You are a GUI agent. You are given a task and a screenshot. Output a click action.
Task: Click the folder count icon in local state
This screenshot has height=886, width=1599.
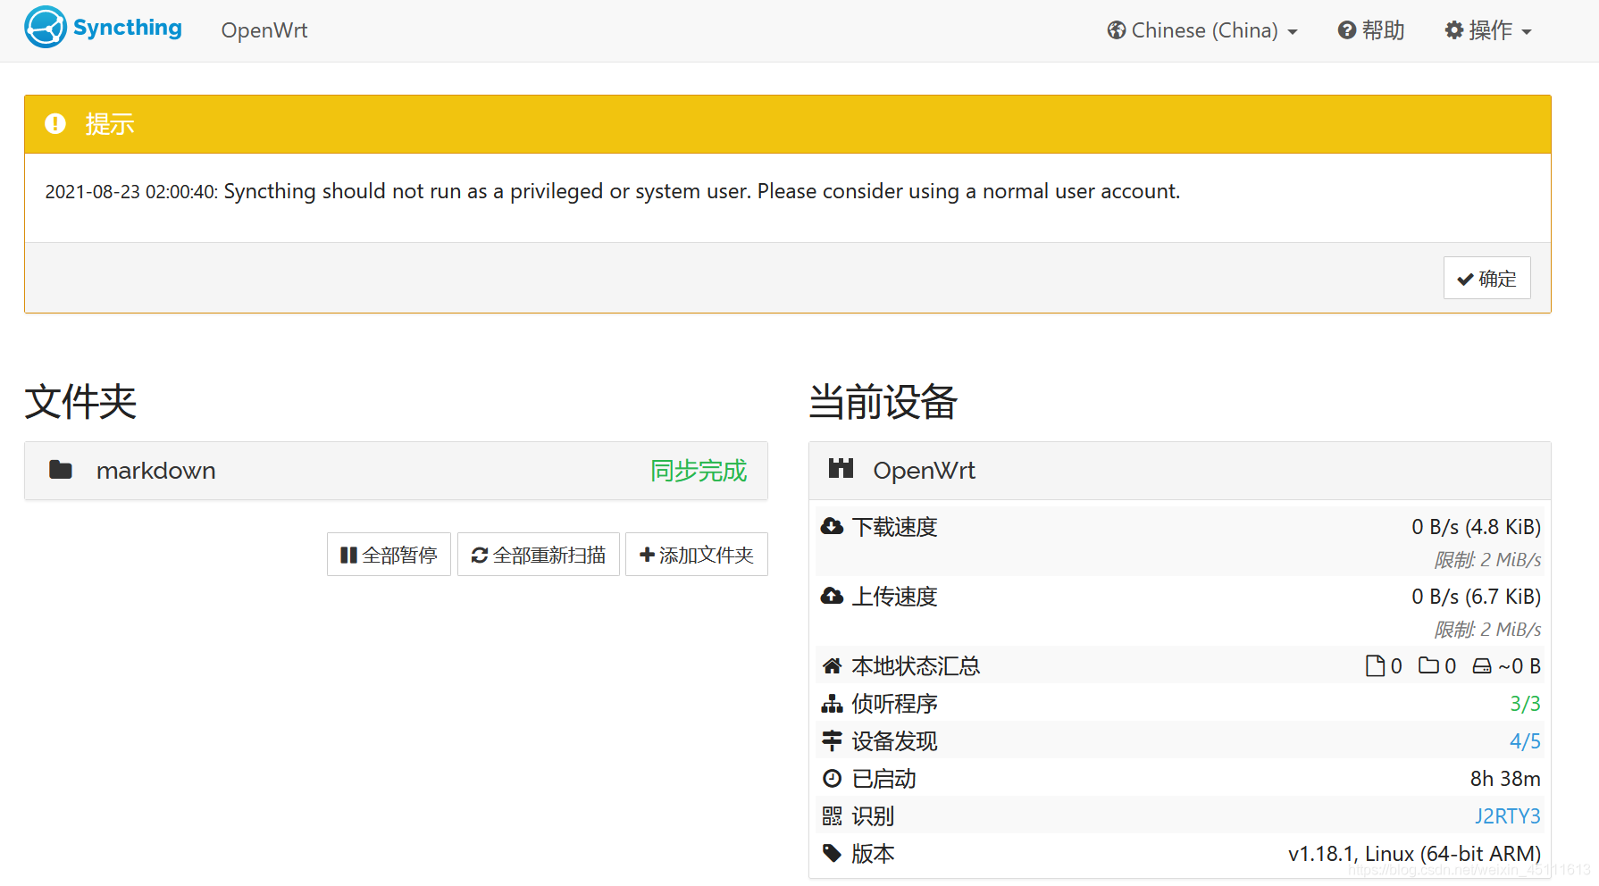click(x=1428, y=665)
